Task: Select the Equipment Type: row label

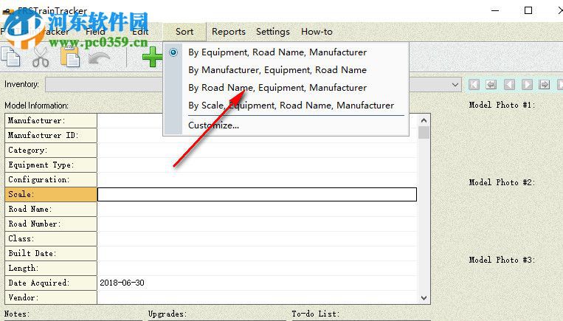Action: click(x=51, y=165)
